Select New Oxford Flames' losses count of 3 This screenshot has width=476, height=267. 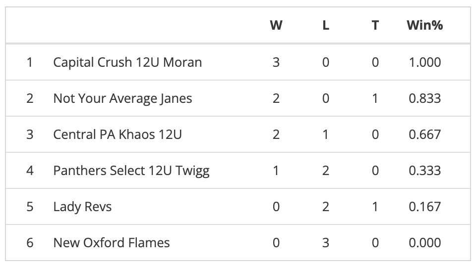tap(326, 243)
